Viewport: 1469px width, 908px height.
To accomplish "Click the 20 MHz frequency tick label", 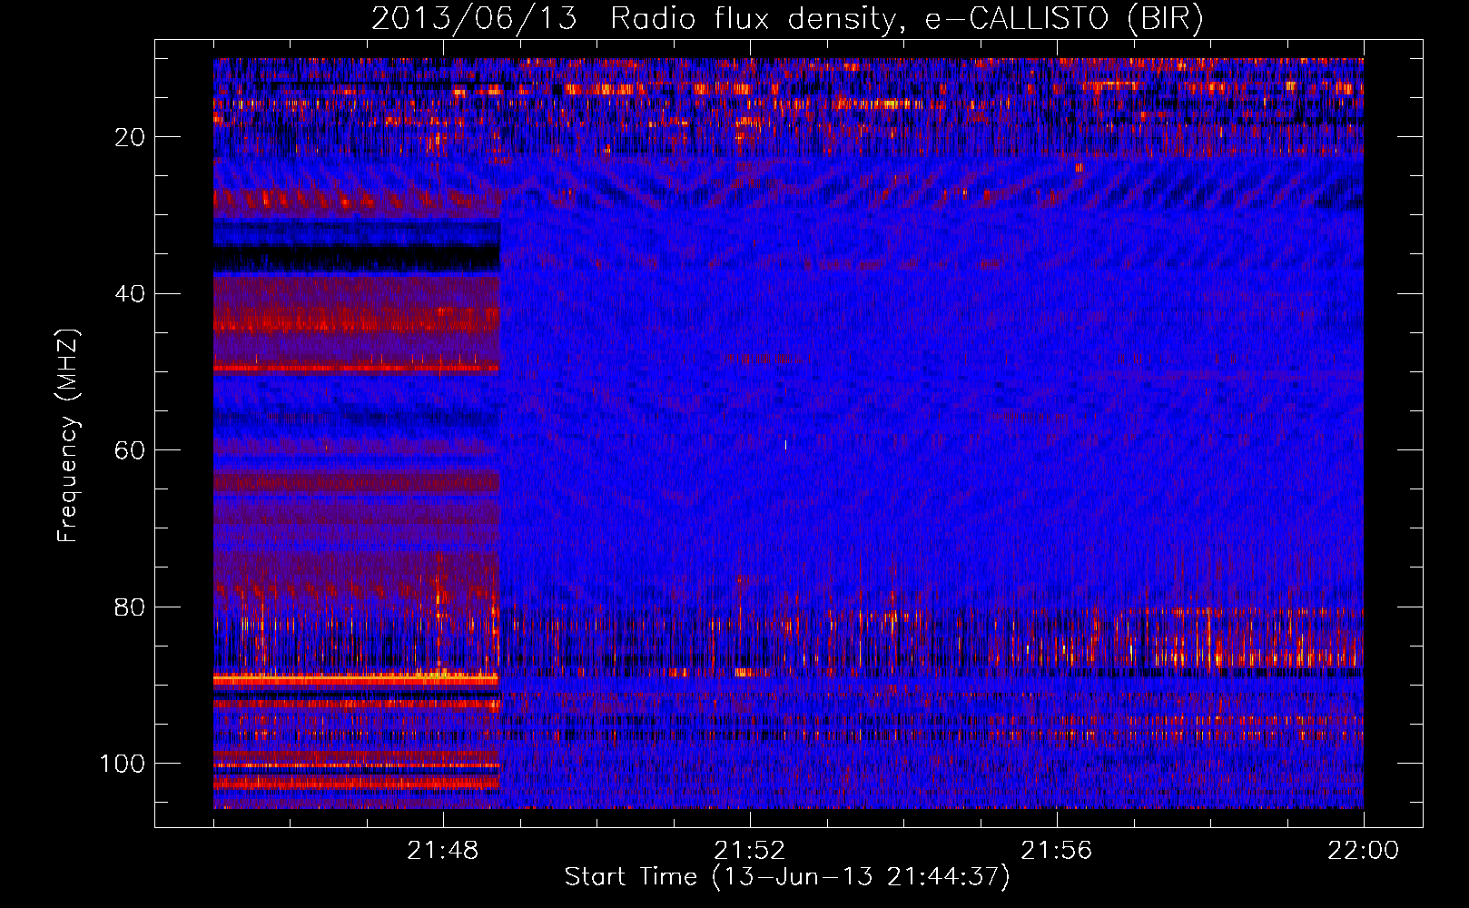I will coord(130,137).
